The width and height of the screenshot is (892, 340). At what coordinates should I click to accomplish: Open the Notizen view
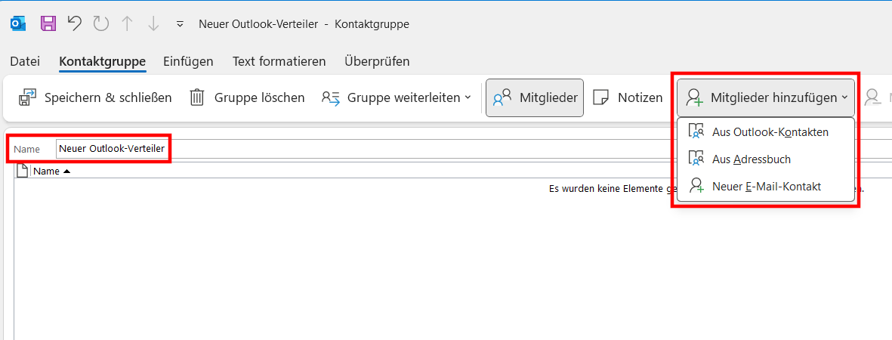[x=628, y=98]
